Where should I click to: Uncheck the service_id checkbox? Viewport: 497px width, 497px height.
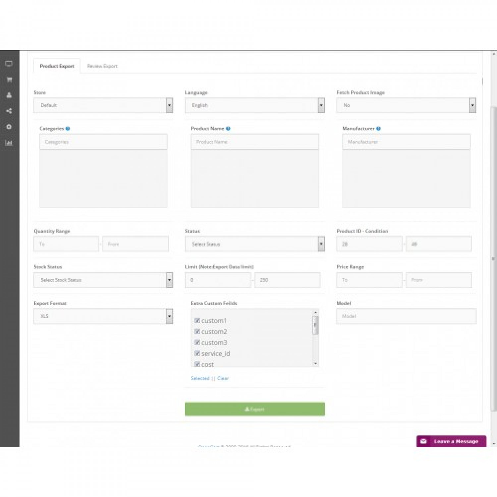(197, 353)
